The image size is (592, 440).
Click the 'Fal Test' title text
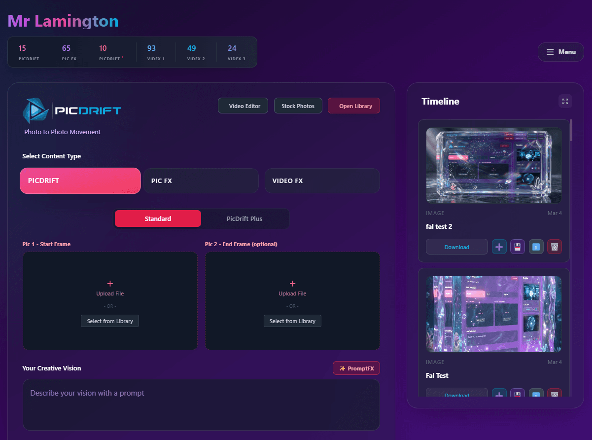437,375
